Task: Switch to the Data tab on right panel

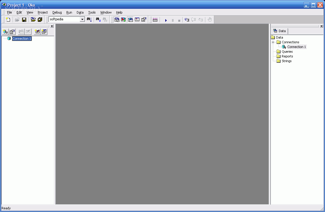Action: 279,31
